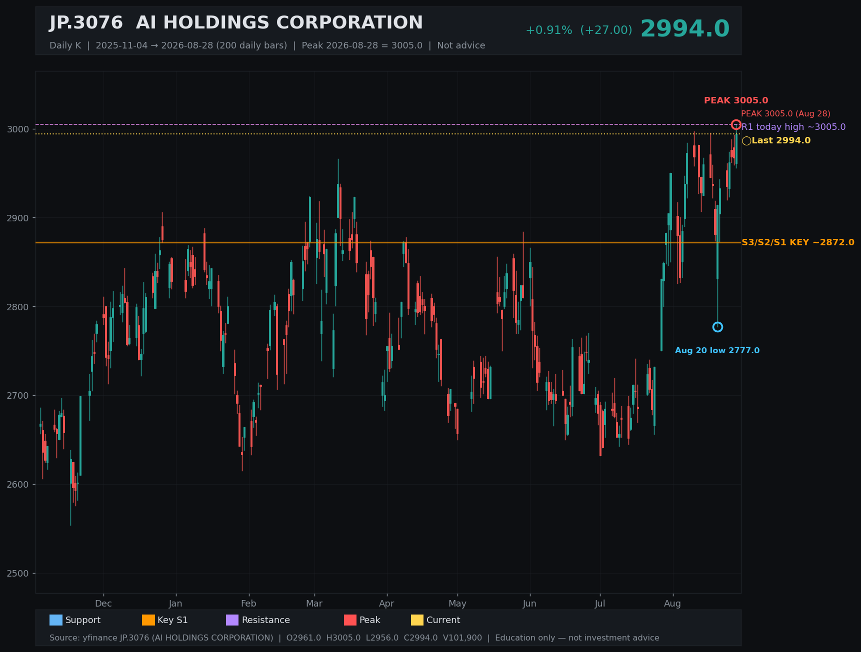The image size is (861, 652).
Task: Pick the purple Resistance legend swatch
Action: 232,620
